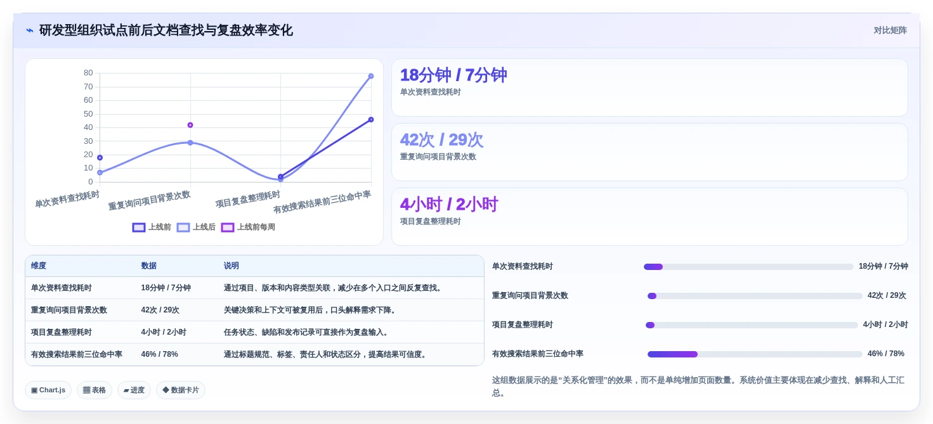The image size is (933, 424).
Task: Toggle the 上线前 legend swatch
Action: tap(139, 227)
